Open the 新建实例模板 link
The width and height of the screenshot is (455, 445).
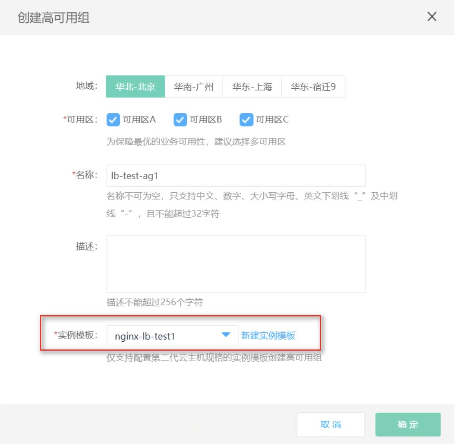point(268,336)
